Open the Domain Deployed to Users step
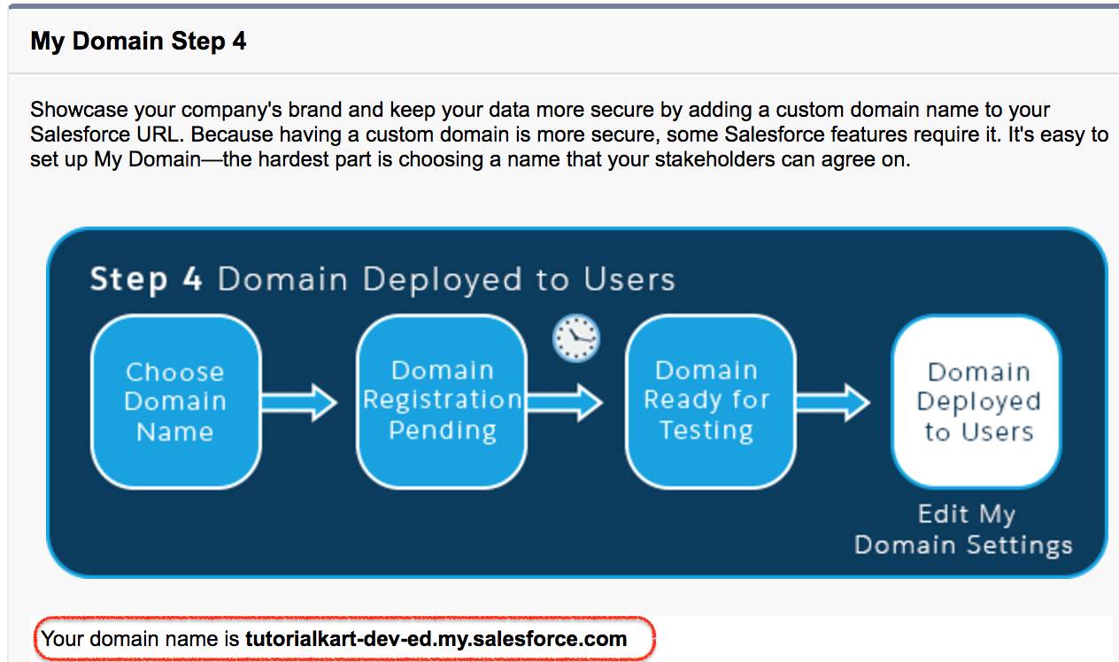 click(x=977, y=402)
